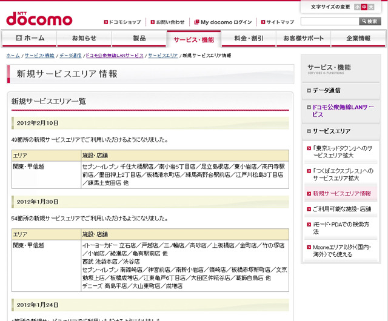Screen dimensions: 388x321
Task: Click the arrow icon next to iモード・PDAでの検索方法
Action: (309, 225)
